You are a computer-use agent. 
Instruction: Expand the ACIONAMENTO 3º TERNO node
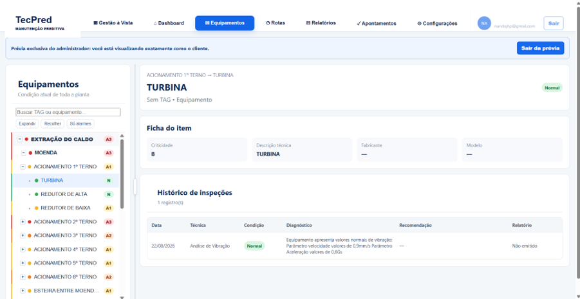23,235
